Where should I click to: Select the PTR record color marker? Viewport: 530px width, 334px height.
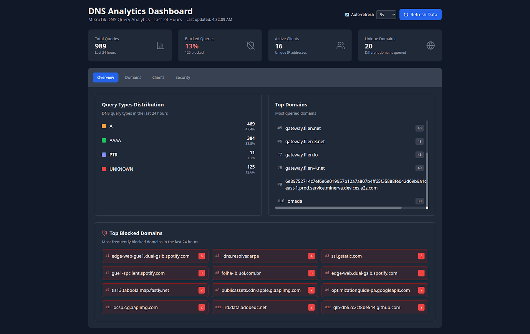coord(104,154)
